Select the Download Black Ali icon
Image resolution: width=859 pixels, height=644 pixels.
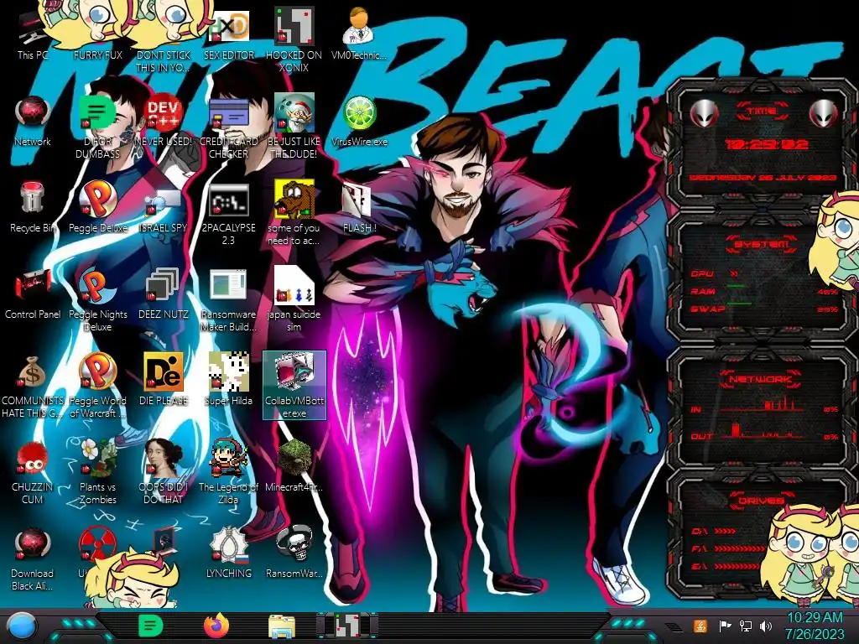(x=33, y=558)
